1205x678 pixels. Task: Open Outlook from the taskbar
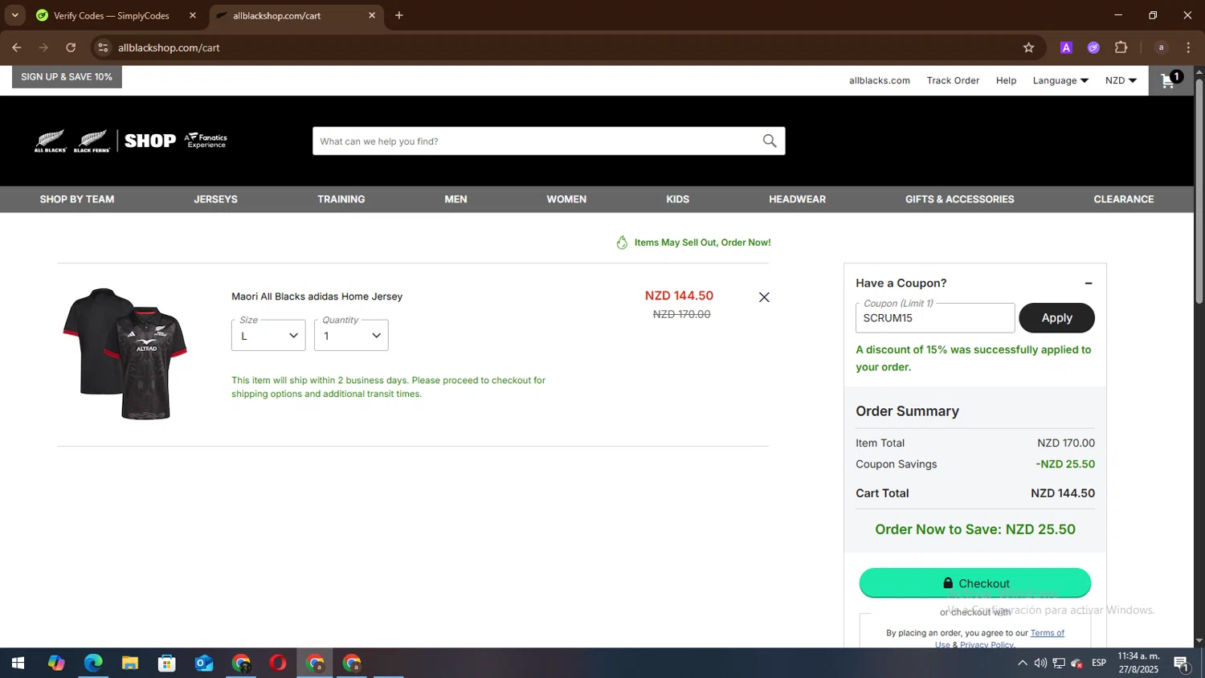click(x=204, y=664)
